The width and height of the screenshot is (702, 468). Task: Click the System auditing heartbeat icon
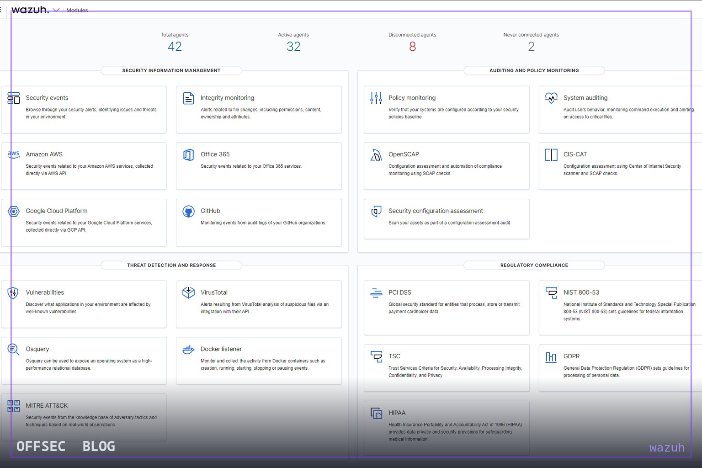point(551,98)
